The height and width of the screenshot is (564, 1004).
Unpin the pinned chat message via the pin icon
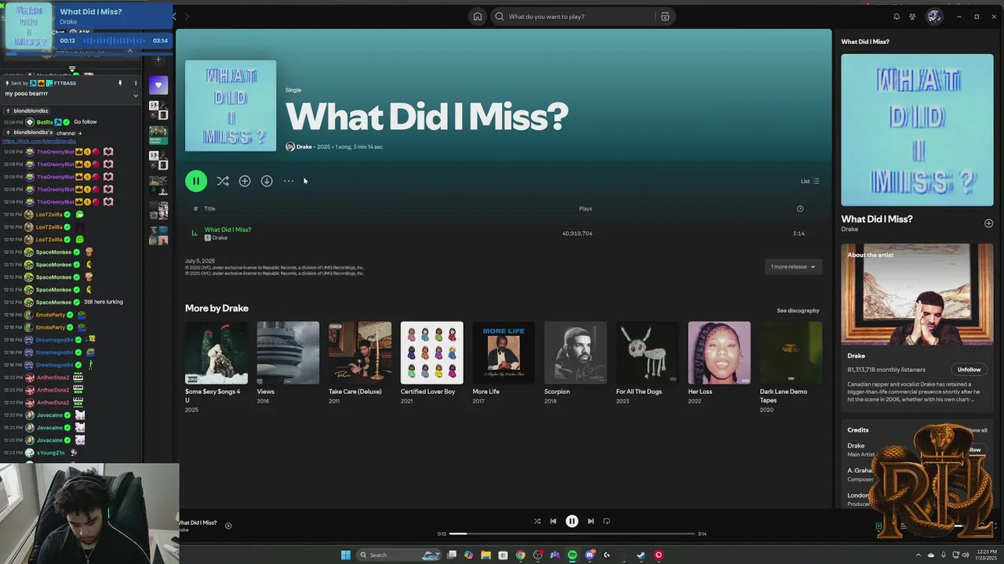tap(120, 83)
